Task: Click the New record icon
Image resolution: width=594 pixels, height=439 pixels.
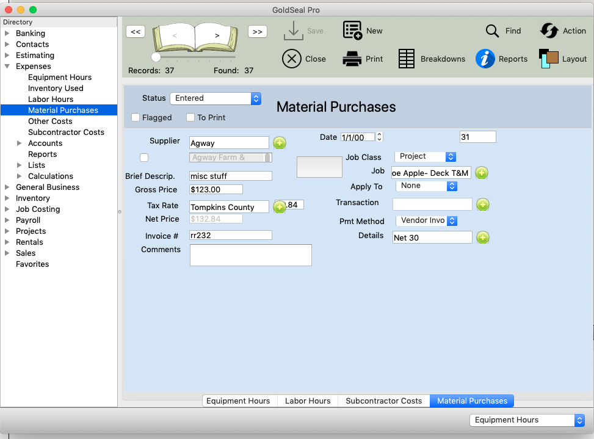Action: (x=352, y=31)
